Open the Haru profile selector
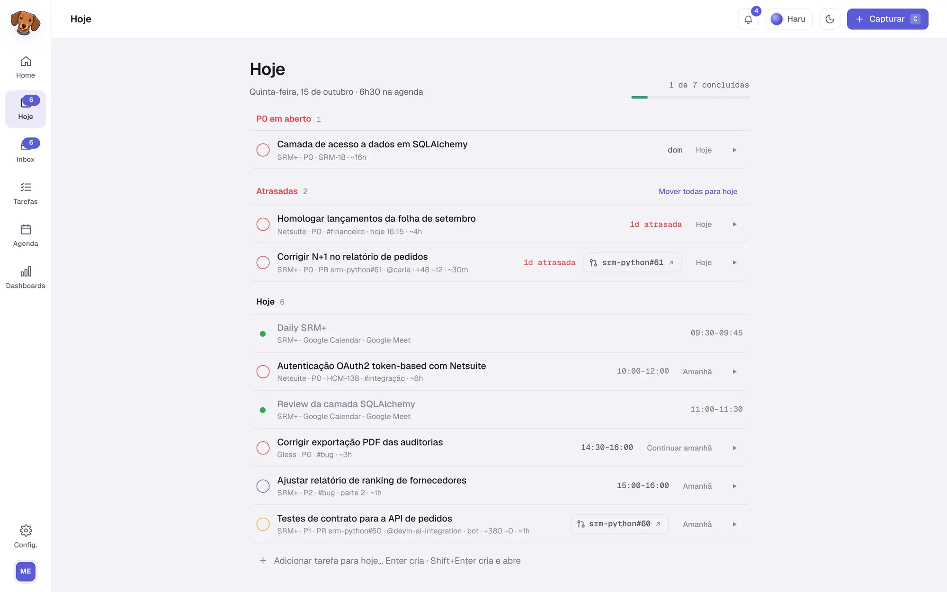 (788, 19)
